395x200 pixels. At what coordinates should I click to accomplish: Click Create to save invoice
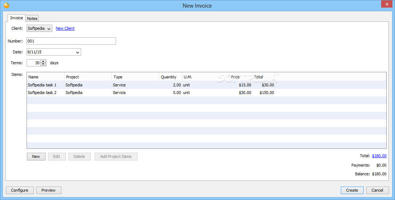tap(352, 190)
